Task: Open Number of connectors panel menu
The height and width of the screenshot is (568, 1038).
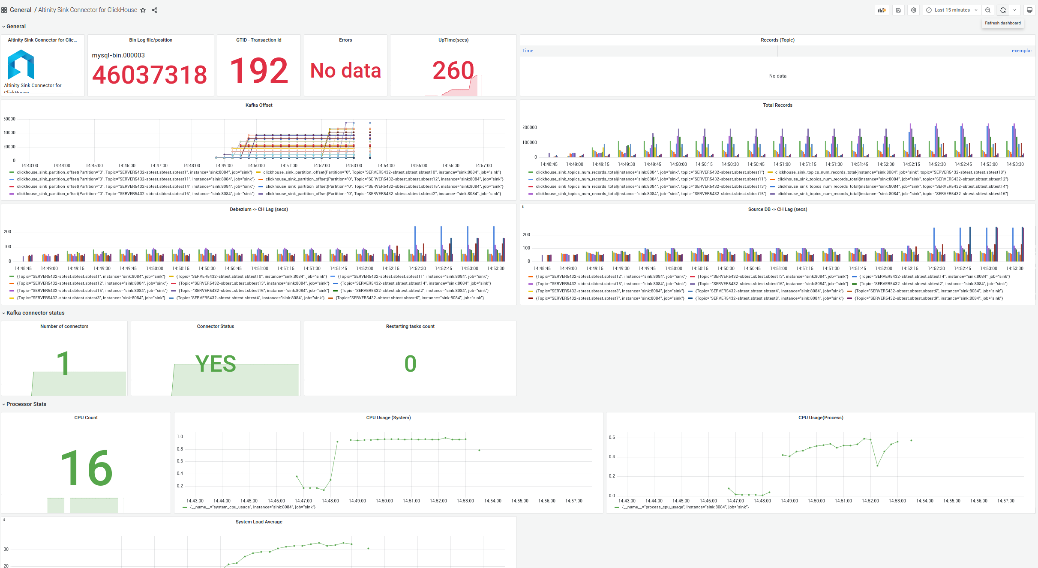Action: (x=64, y=326)
